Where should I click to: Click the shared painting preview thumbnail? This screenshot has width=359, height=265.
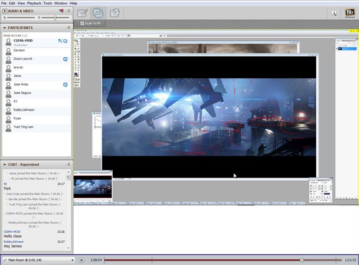click(93, 187)
